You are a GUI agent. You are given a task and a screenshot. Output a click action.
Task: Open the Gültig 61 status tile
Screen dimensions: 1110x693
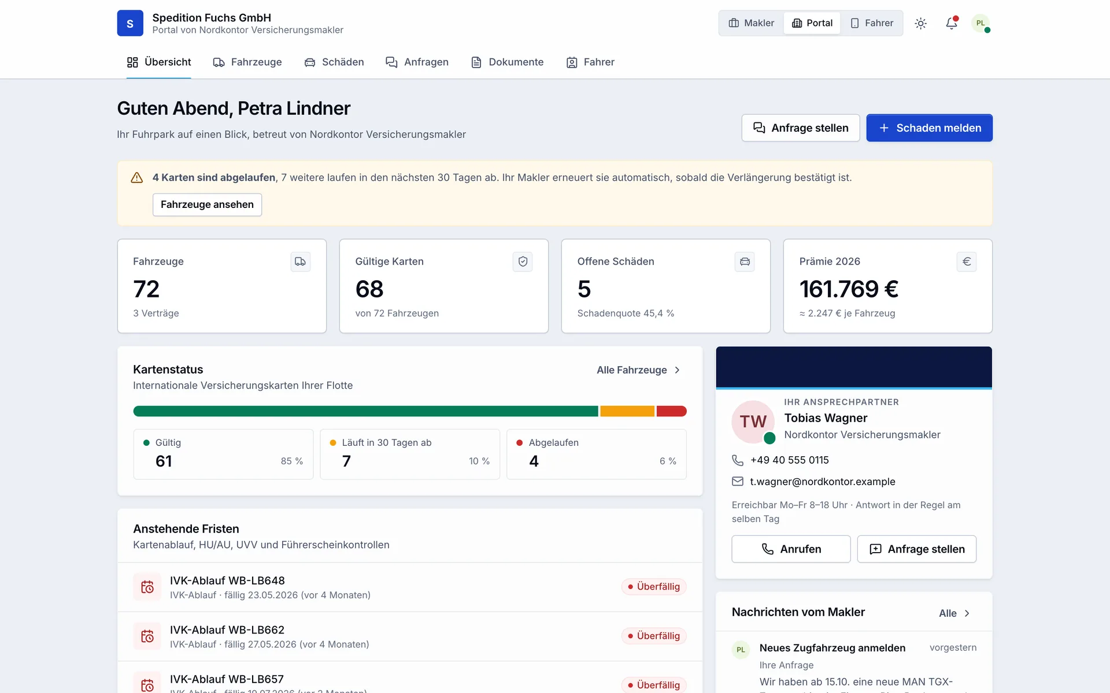tap(223, 454)
